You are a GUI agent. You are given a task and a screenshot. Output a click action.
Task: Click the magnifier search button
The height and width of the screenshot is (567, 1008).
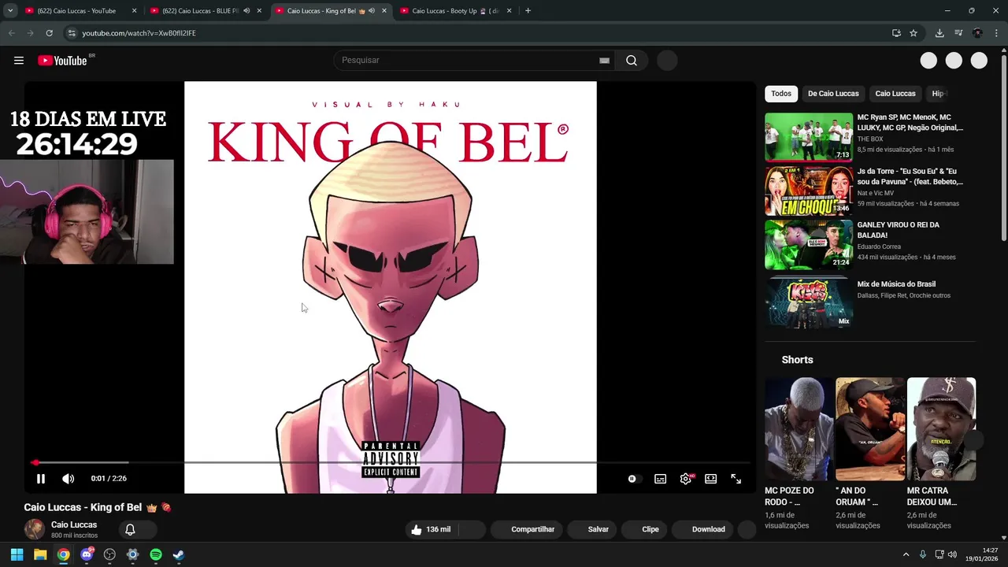[x=632, y=61]
